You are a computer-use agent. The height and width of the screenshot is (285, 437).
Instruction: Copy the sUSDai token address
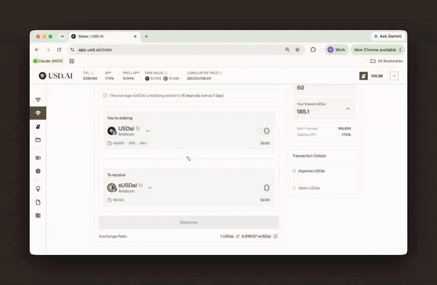(x=141, y=185)
